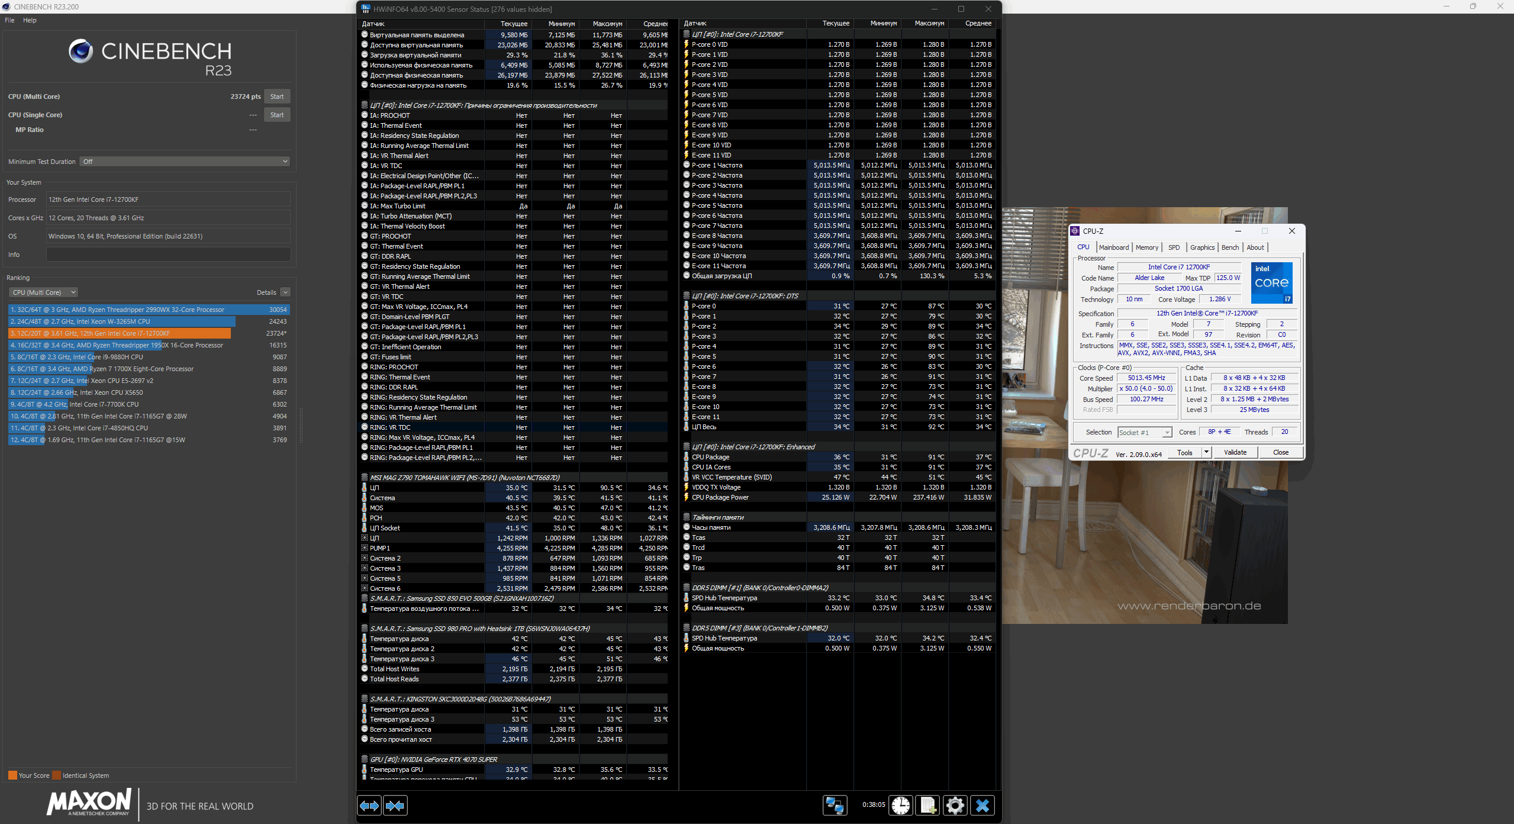Image resolution: width=1514 pixels, height=824 pixels.
Task: Open Cinebench File menu
Action: tap(9, 20)
